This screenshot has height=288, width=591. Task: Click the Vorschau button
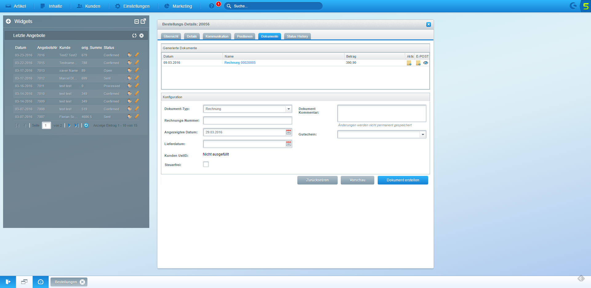tap(357, 180)
